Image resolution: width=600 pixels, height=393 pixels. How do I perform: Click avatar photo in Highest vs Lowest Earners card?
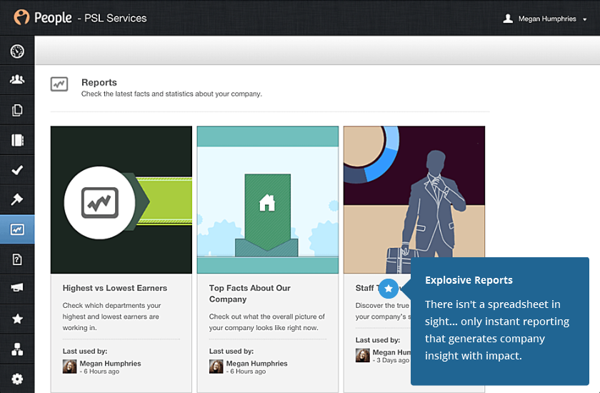70,367
